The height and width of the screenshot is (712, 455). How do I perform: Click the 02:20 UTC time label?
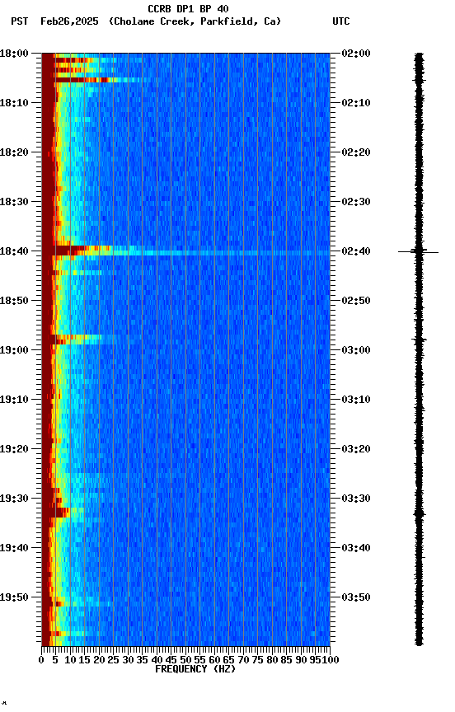click(356, 152)
